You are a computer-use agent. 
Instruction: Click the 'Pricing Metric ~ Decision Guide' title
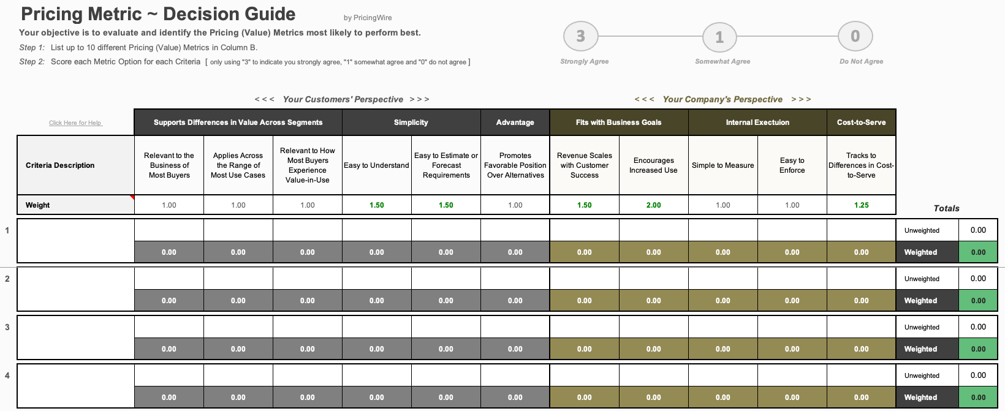point(158,14)
